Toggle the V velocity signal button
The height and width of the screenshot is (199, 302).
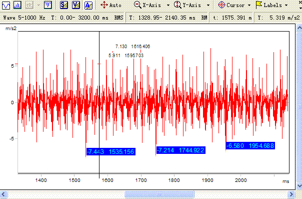point(76,5)
